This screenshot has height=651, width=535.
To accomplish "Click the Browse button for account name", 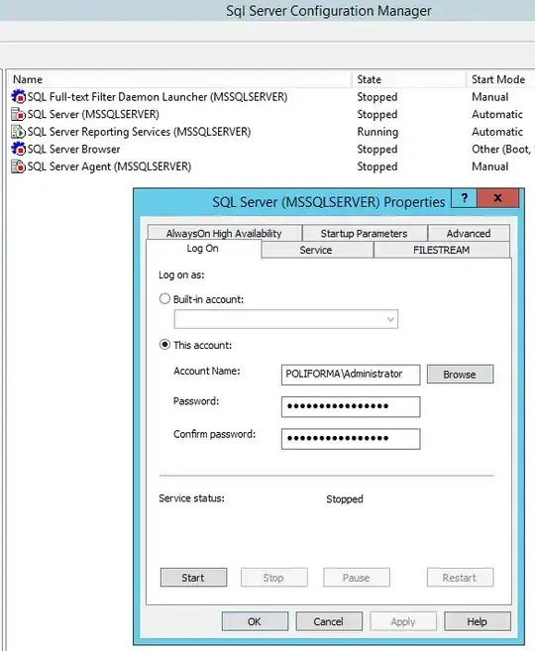I will pos(460,375).
